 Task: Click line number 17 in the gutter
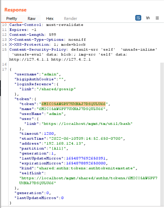(4, 69)
